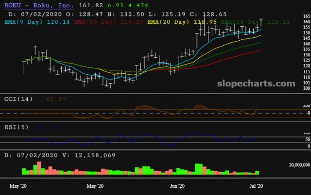Screen dimensions: 311x195
Task: Click the Jul '20 date axis marker
Action: [x=256, y=186]
